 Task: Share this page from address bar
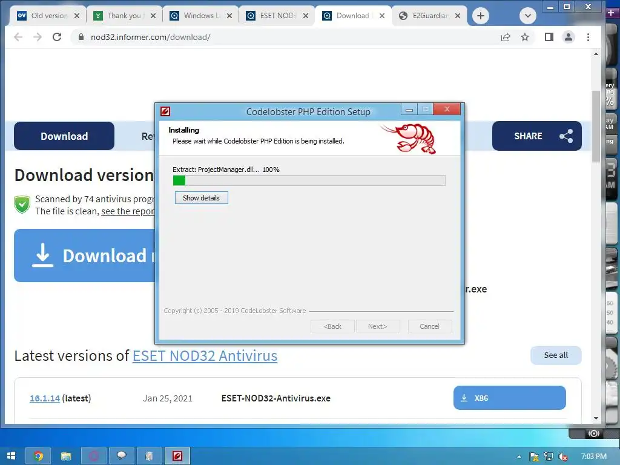point(506,37)
